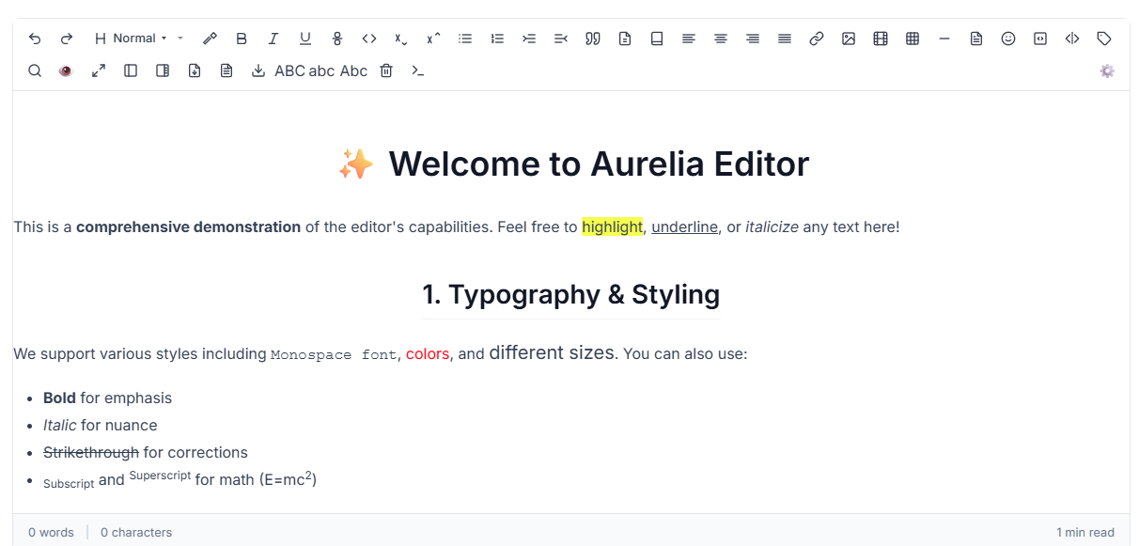Clear content with the trash icon
The image size is (1139, 546).
(386, 70)
